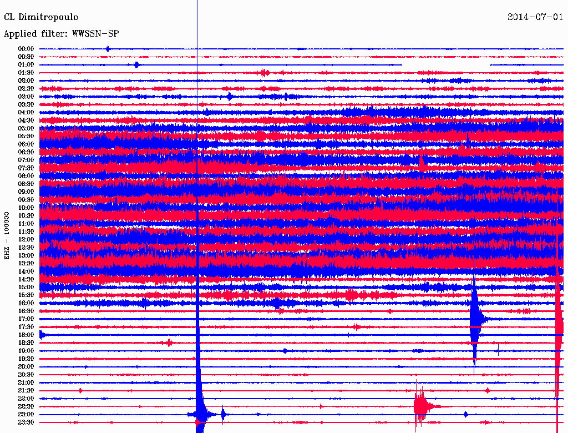The height and width of the screenshot is (433, 568).
Task: Click the '14:00' time label
Action: pyautogui.click(x=26, y=271)
